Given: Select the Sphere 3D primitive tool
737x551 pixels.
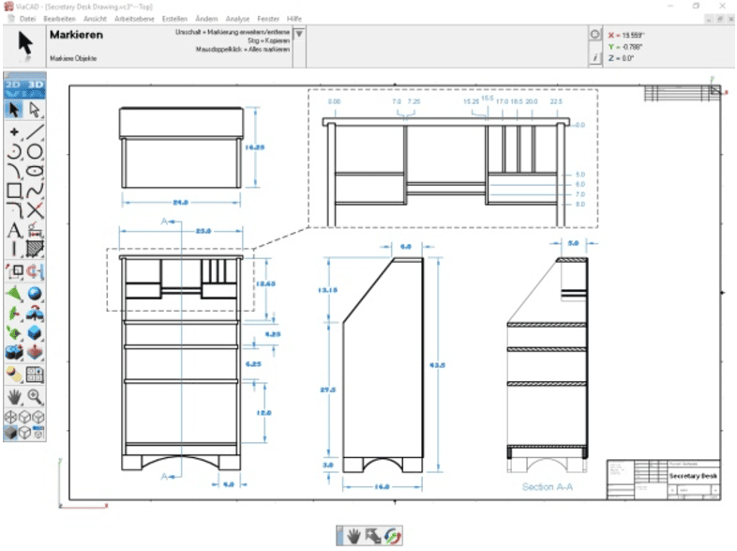Looking at the screenshot, I should [36, 293].
